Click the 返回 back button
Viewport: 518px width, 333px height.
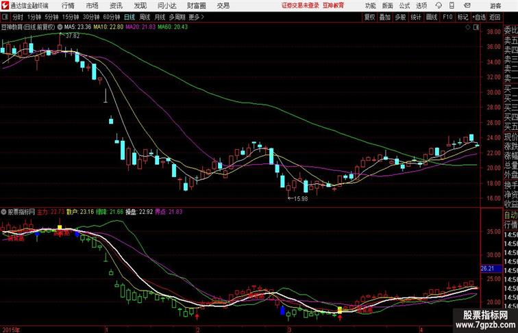tap(495, 17)
